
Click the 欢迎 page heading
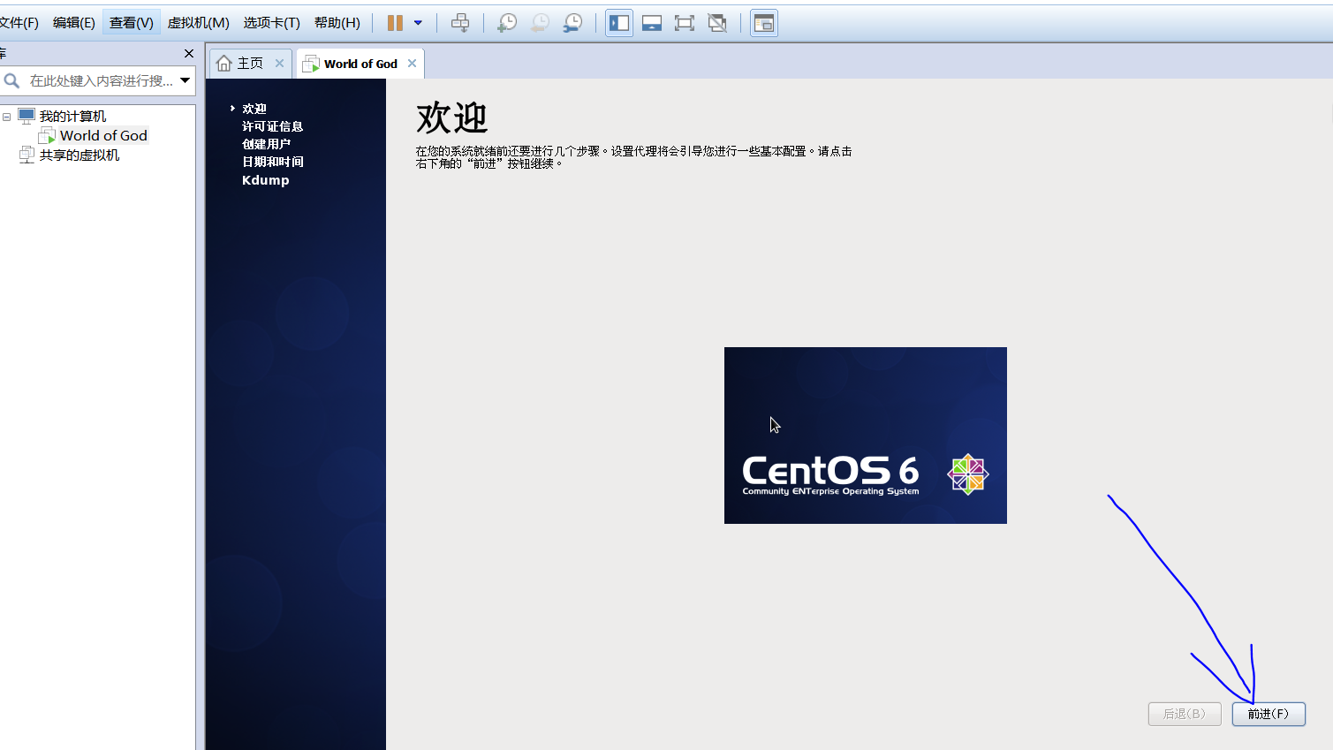(452, 117)
